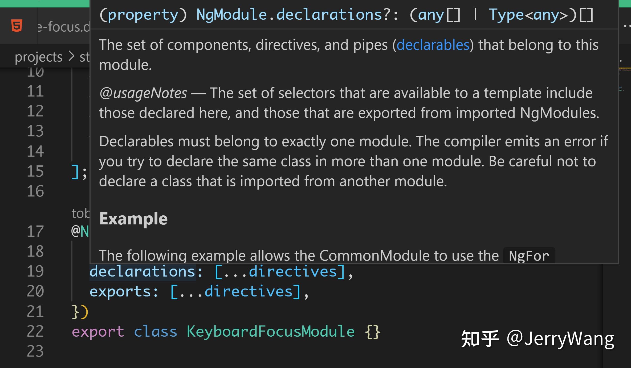
Task: Open the projects breadcrumb dropdown
Action: [39, 56]
